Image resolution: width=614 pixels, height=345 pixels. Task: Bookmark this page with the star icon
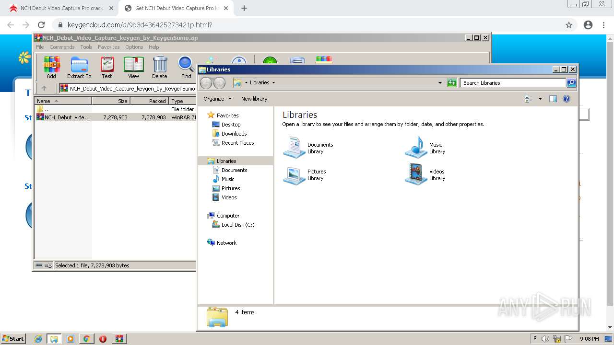(569, 25)
